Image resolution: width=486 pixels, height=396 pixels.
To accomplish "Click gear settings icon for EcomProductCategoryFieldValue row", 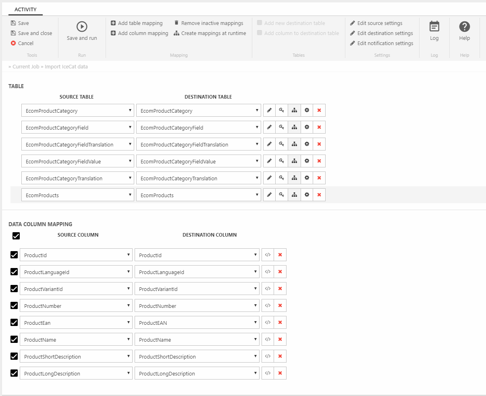I will (x=307, y=161).
